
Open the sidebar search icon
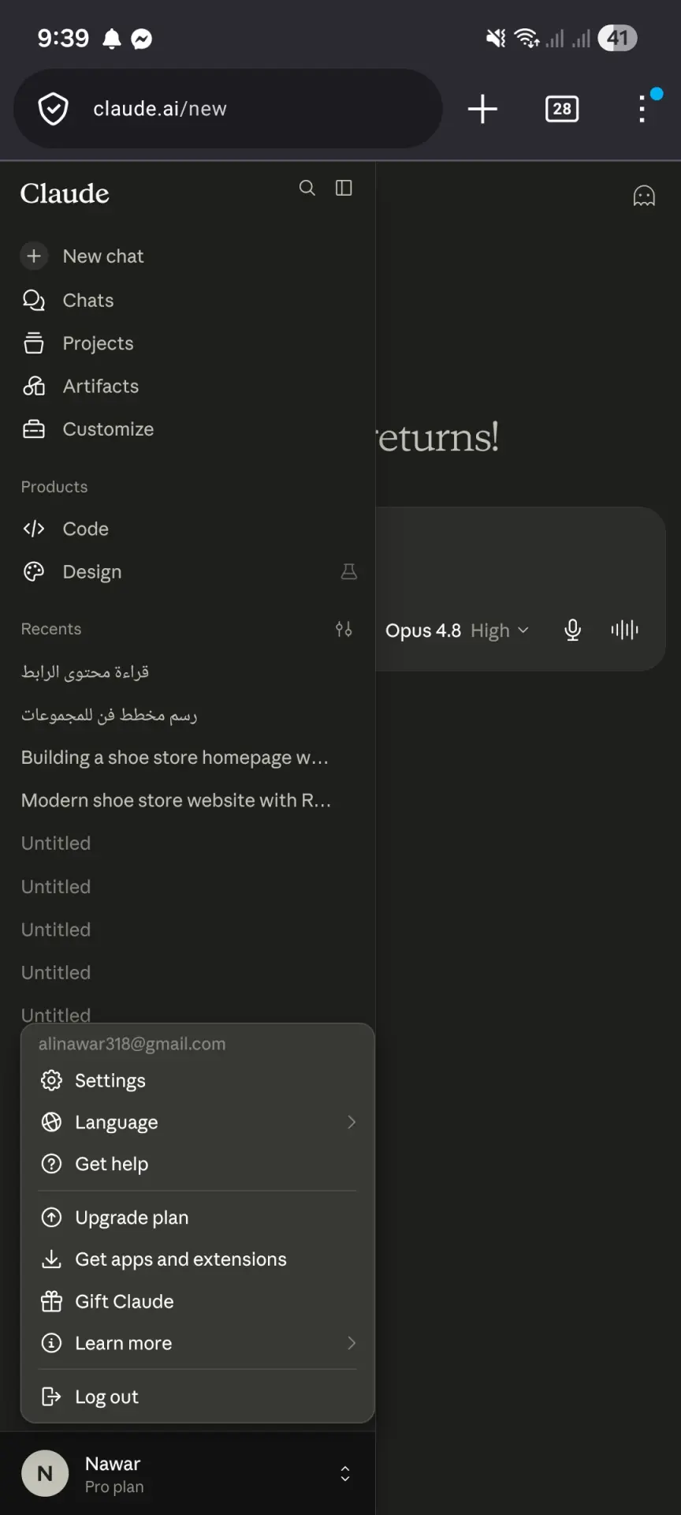pyautogui.click(x=307, y=188)
